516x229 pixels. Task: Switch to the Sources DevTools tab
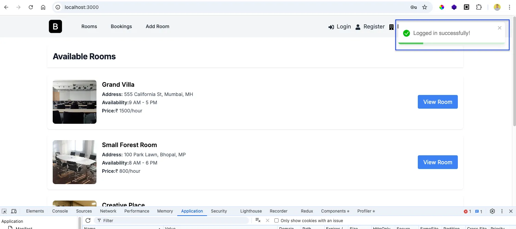84,211
